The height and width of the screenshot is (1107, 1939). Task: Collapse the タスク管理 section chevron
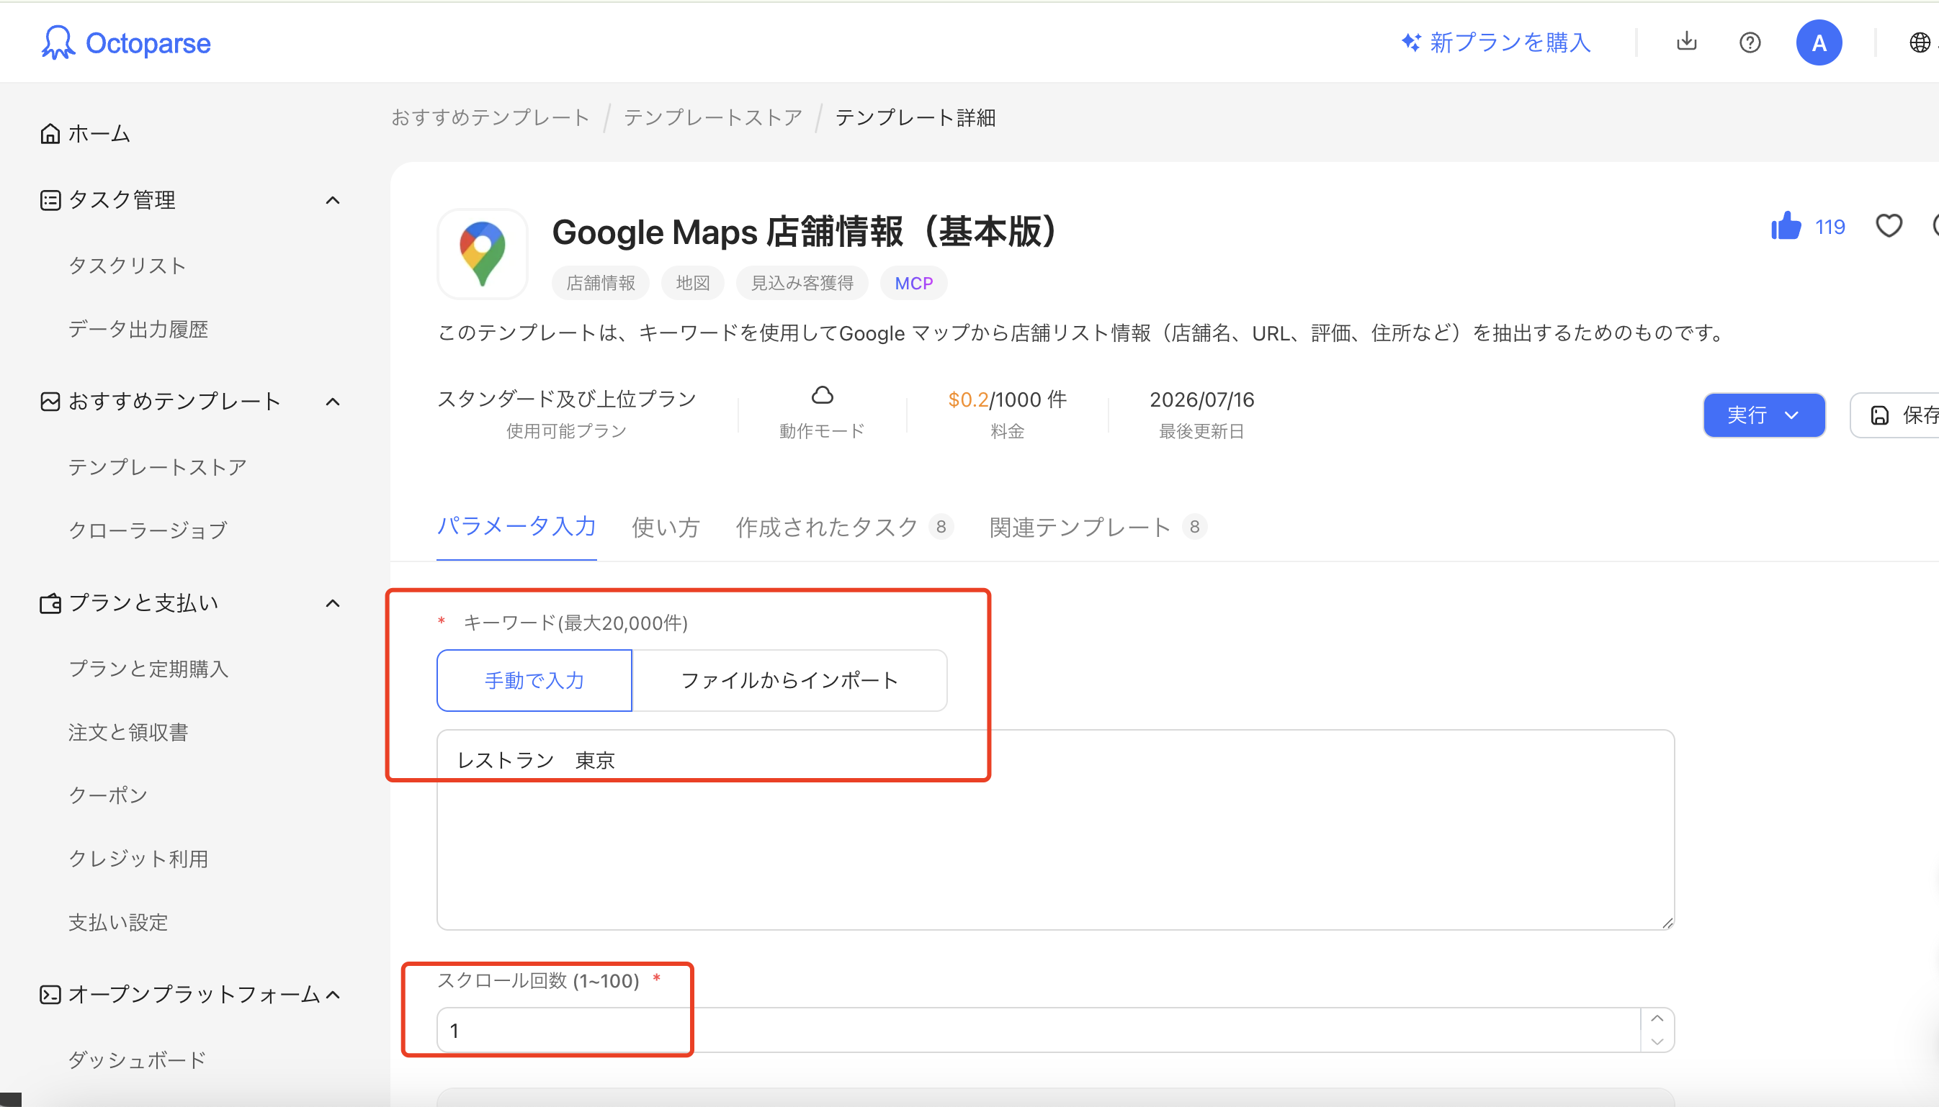[333, 200]
